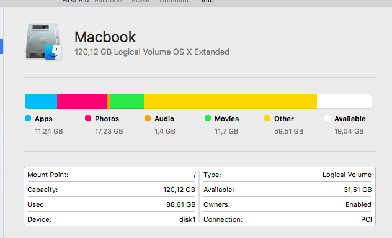Click the '17,23 GB' Photos size value
Viewport: 392px width, 238px height.
pyautogui.click(x=109, y=131)
